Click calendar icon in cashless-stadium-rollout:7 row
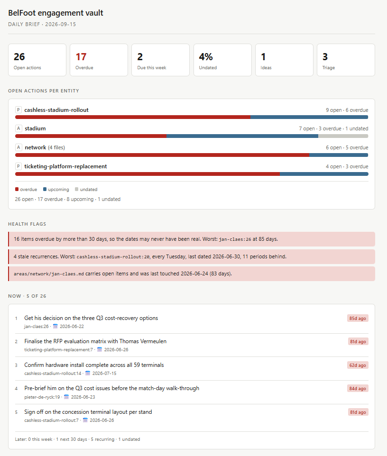This screenshot has width=387, height=456. pyautogui.click(x=85, y=420)
